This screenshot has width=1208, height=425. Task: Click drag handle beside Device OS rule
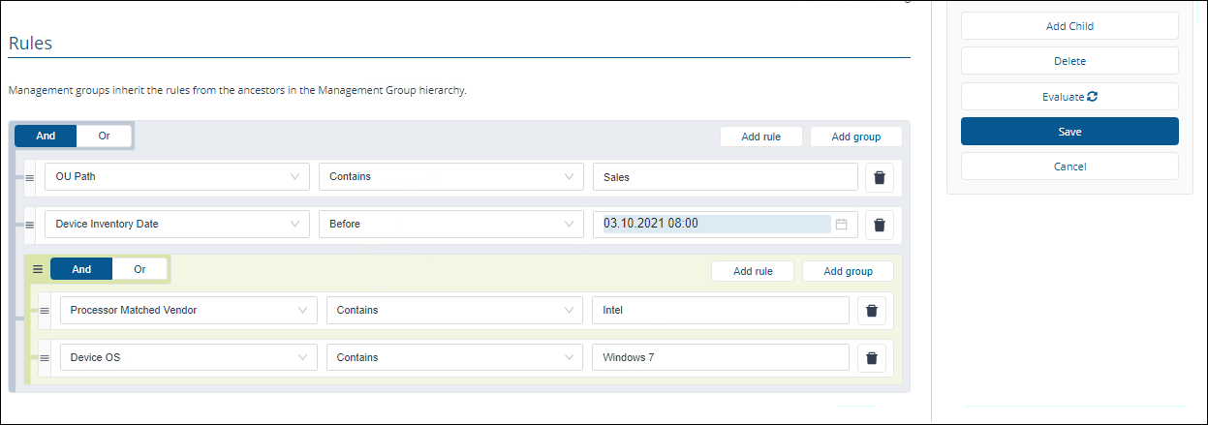(45, 358)
